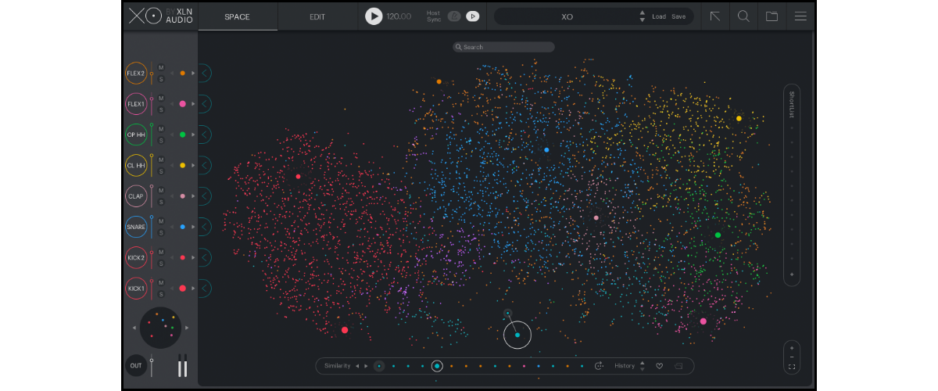
Task: Click the export arrow icon in top bar
Action: click(715, 16)
